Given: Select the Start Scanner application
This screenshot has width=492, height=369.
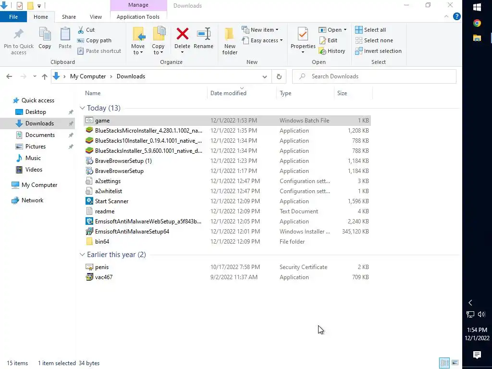Looking at the screenshot, I should coord(227,201).
